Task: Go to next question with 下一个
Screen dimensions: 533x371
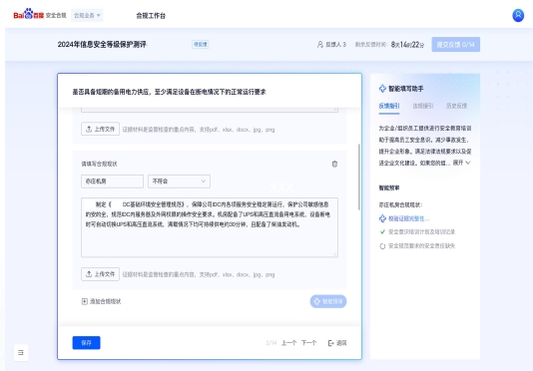Action: 309,343
